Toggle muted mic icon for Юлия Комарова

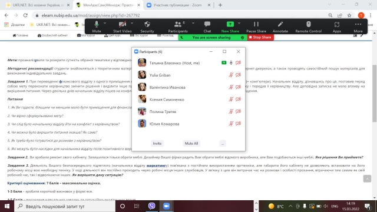click(x=231, y=124)
